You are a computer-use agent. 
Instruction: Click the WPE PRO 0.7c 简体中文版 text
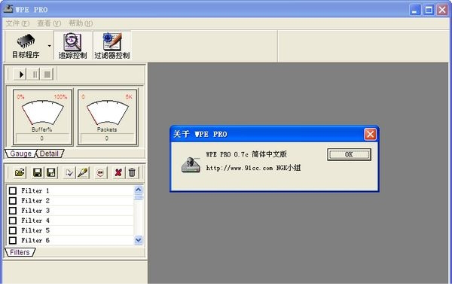(246, 154)
